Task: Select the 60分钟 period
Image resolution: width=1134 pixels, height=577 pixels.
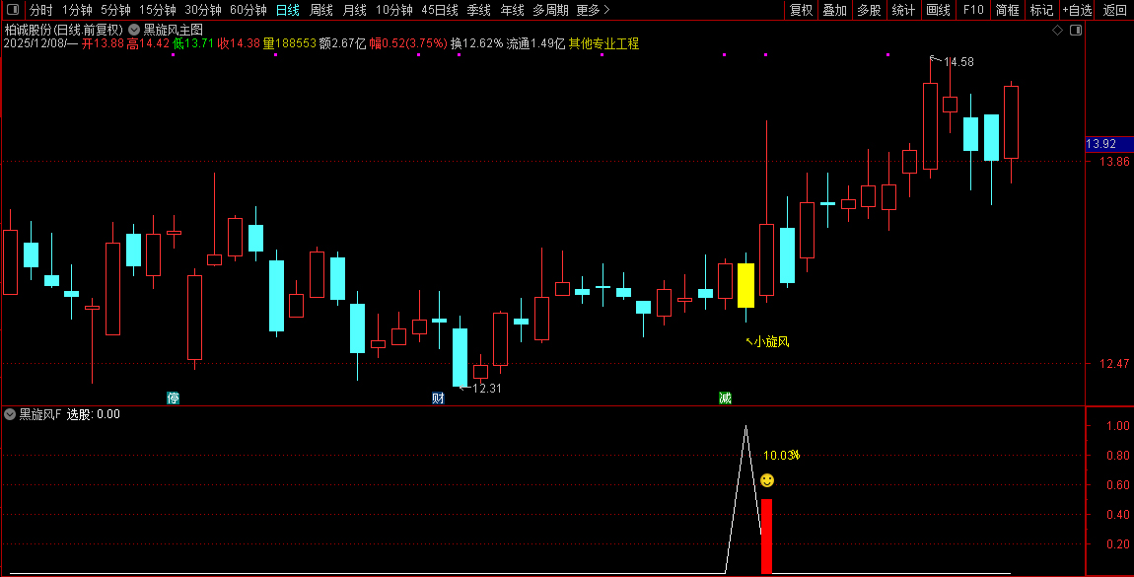Action: (x=248, y=10)
